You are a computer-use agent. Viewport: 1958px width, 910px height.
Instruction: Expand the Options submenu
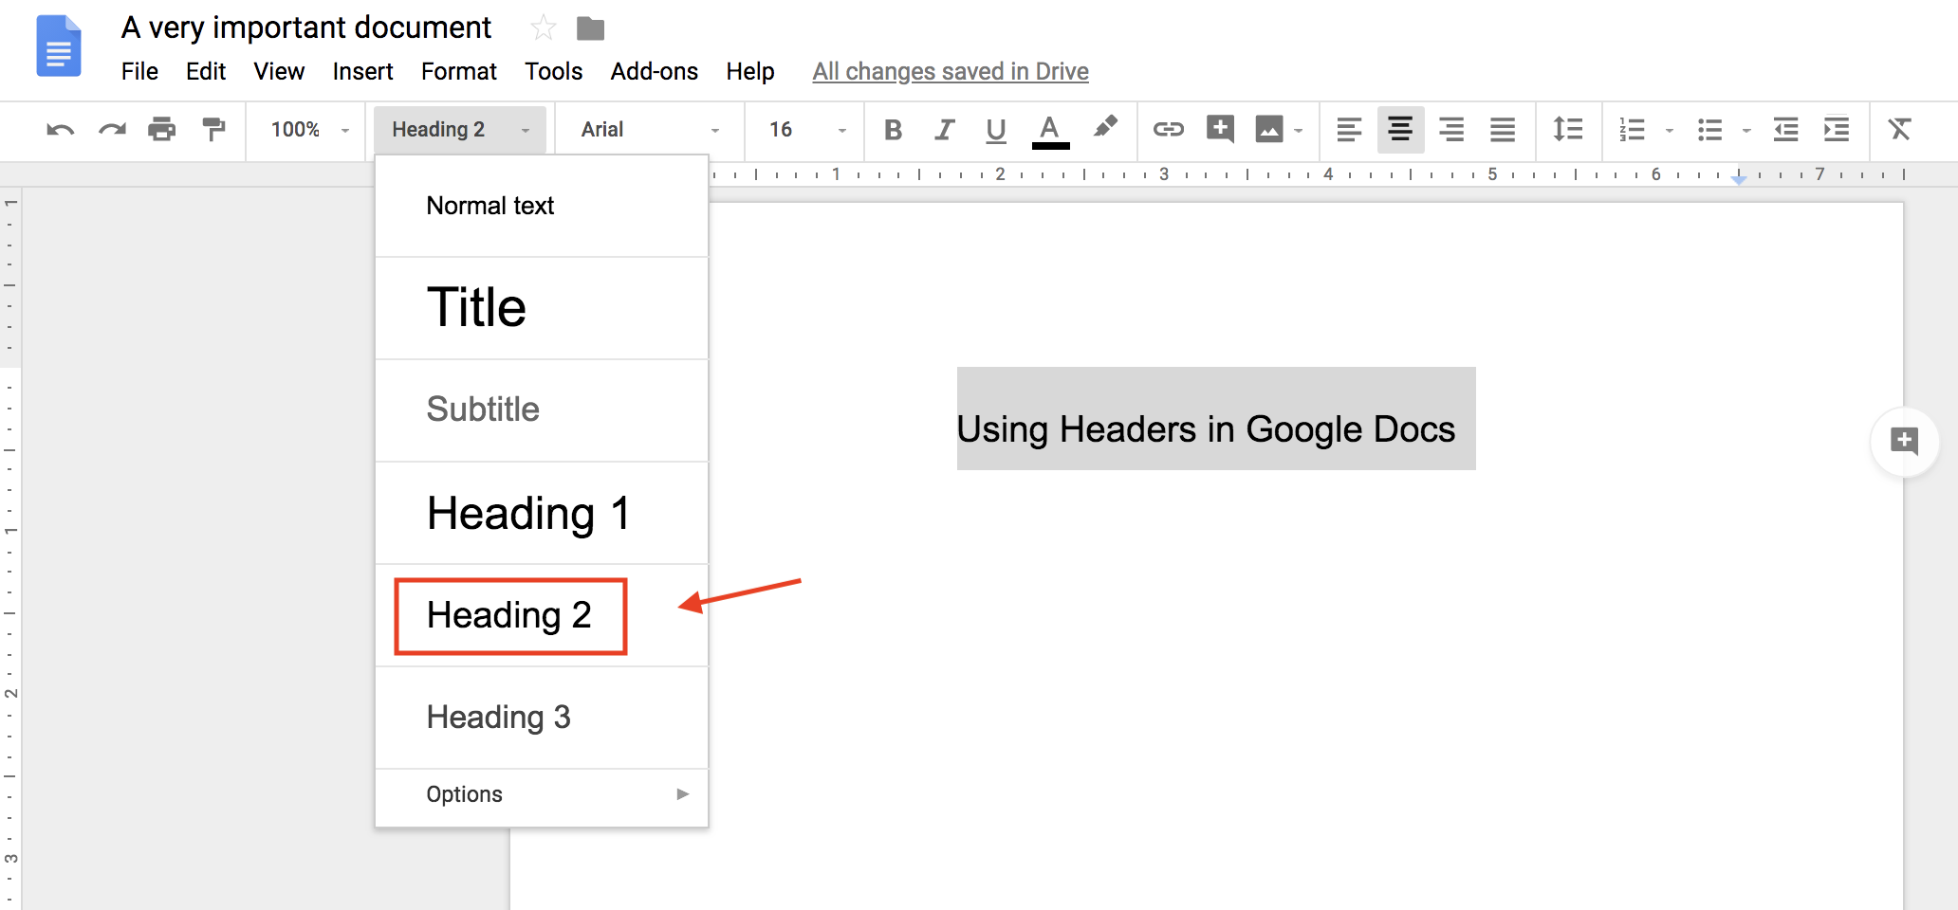tap(542, 794)
